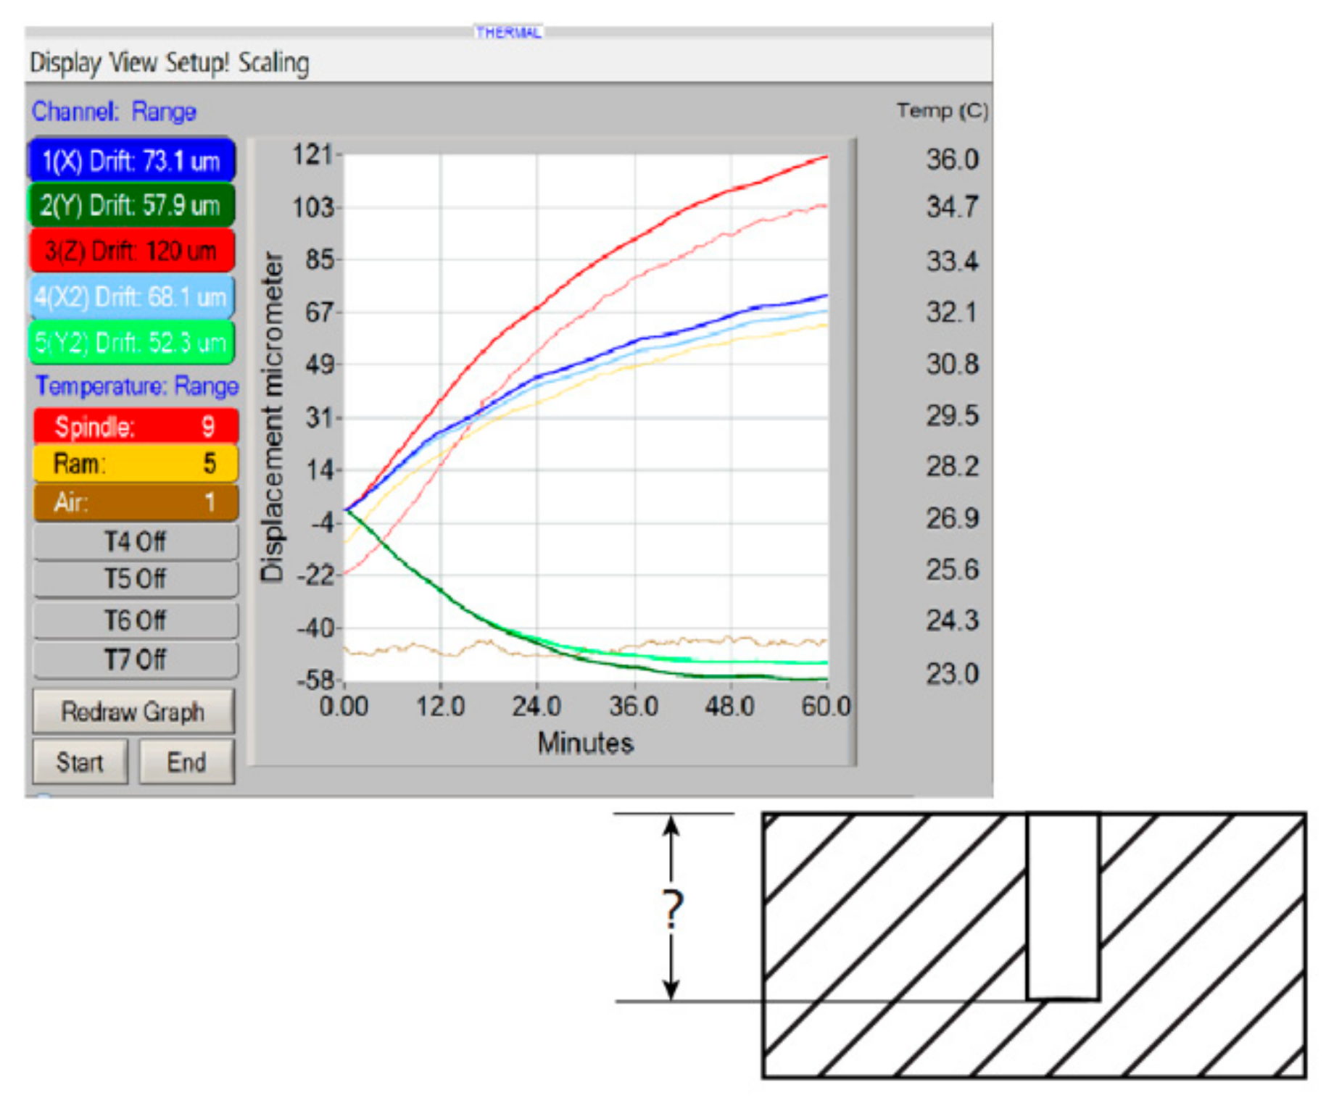Click the End button
The height and width of the screenshot is (1116, 1334).
[187, 762]
